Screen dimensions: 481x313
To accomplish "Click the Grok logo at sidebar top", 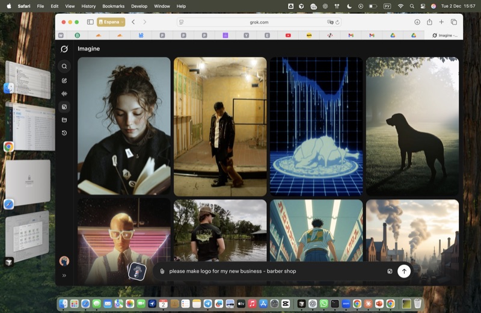I will click(64, 49).
